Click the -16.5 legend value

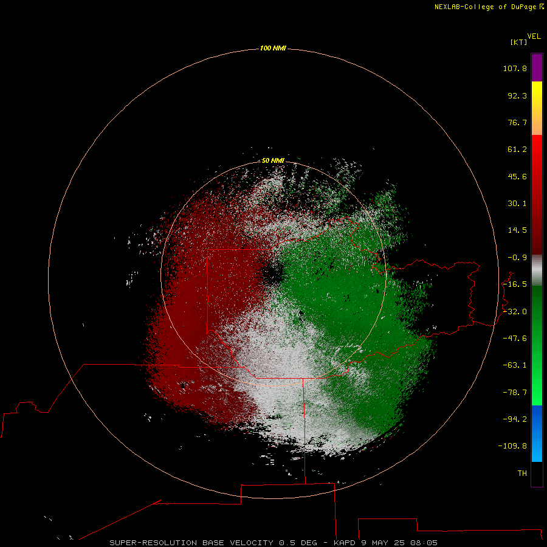click(x=515, y=284)
